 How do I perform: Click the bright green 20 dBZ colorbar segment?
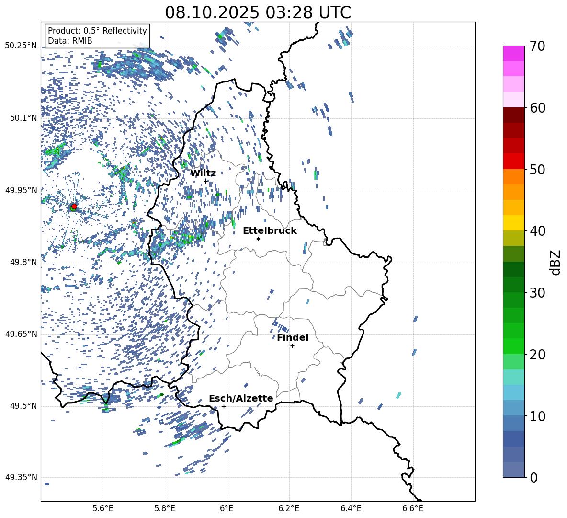click(x=513, y=346)
